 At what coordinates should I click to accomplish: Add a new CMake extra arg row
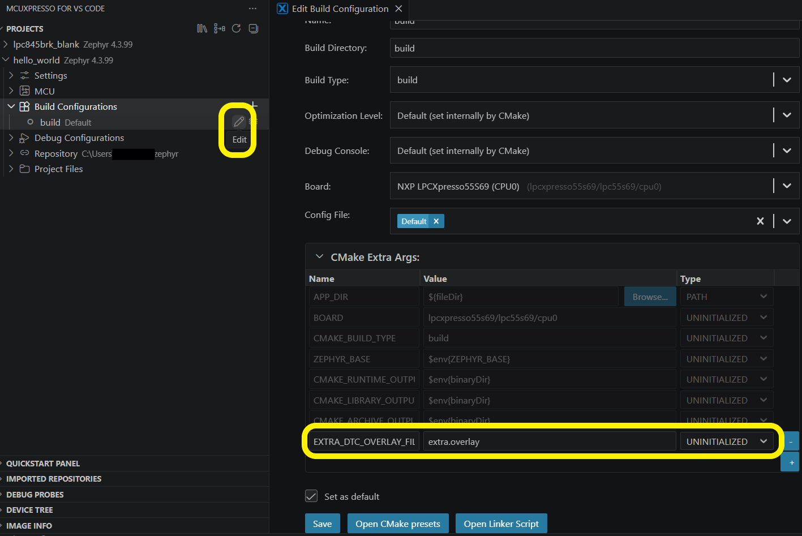(791, 462)
